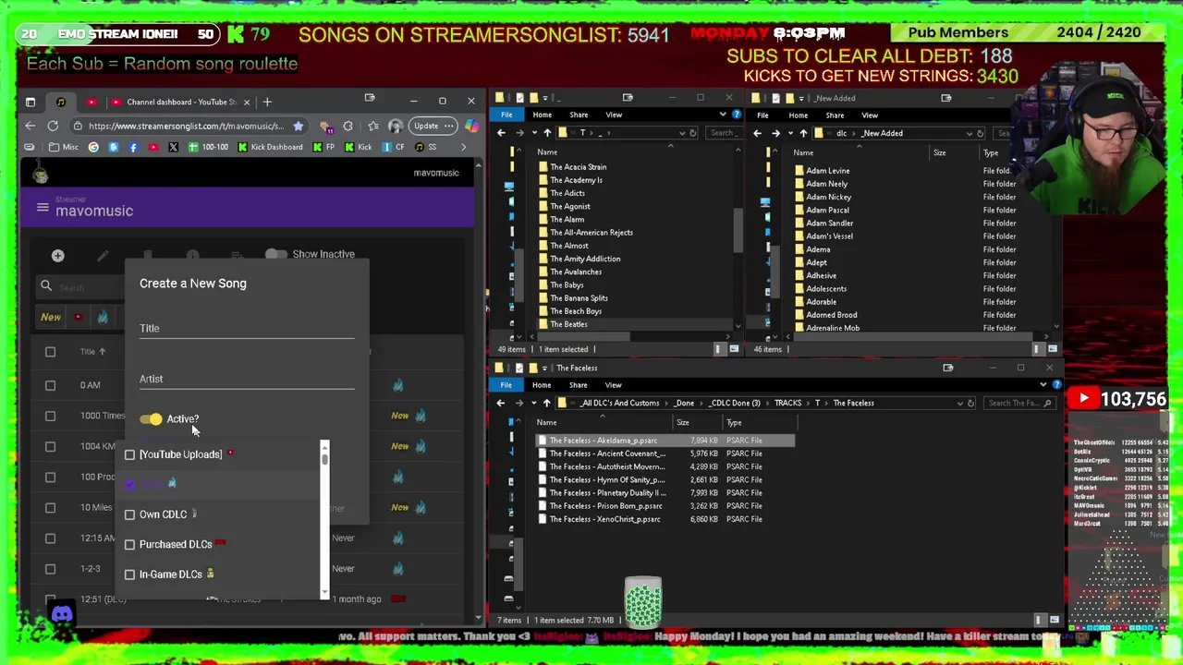Expand the ribbon in The Faceless Explorer window
Screen dimensions: 1183x665
1043,384
